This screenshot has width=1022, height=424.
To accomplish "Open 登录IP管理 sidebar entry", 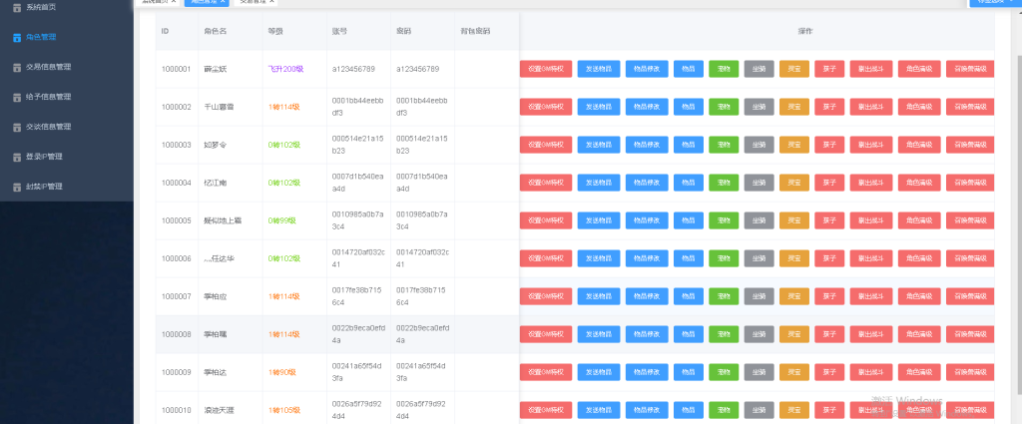I will point(44,157).
